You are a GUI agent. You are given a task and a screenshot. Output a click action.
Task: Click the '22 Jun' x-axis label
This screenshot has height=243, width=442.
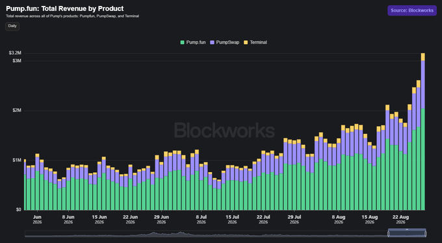(130, 217)
